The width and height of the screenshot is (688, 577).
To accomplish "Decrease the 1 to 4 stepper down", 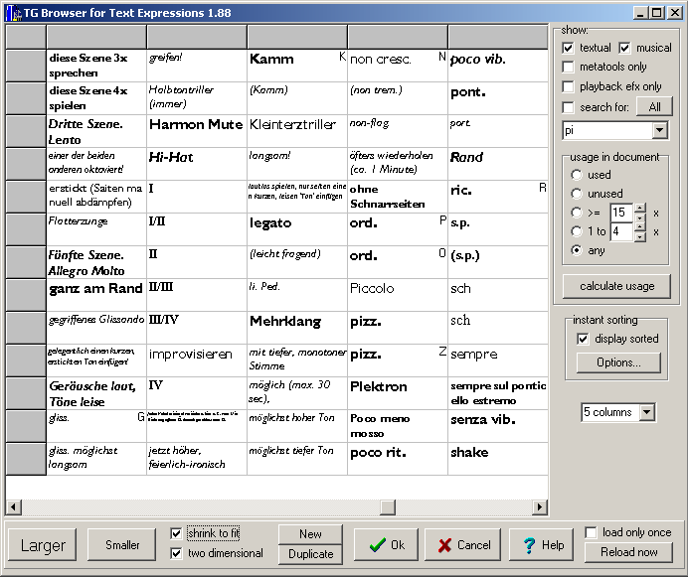I will click(x=639, y=236).
